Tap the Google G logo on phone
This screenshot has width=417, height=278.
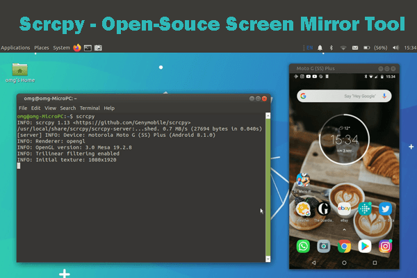303,96
